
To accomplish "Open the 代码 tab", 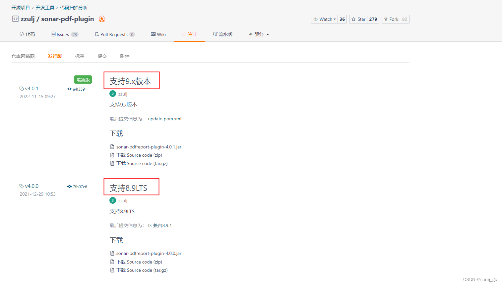I will 27,34.
